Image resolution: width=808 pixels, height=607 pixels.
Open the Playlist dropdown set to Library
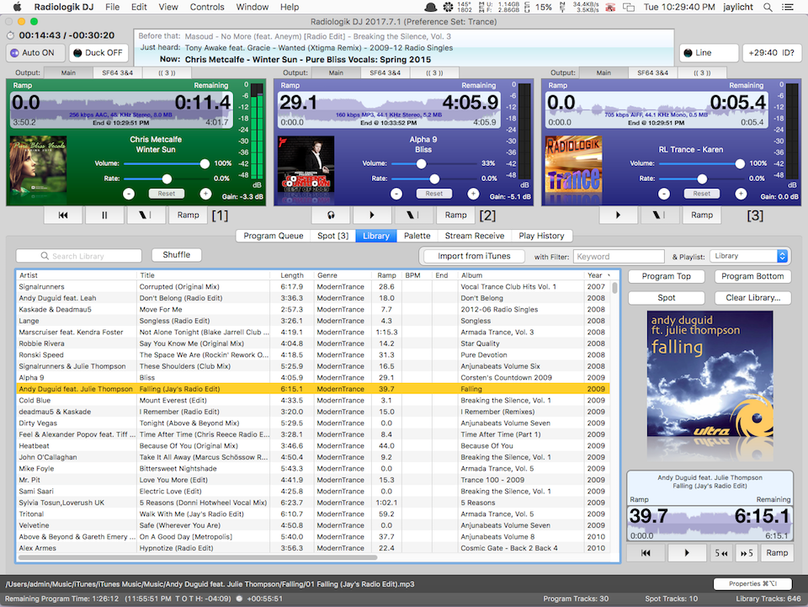point(748,256)
